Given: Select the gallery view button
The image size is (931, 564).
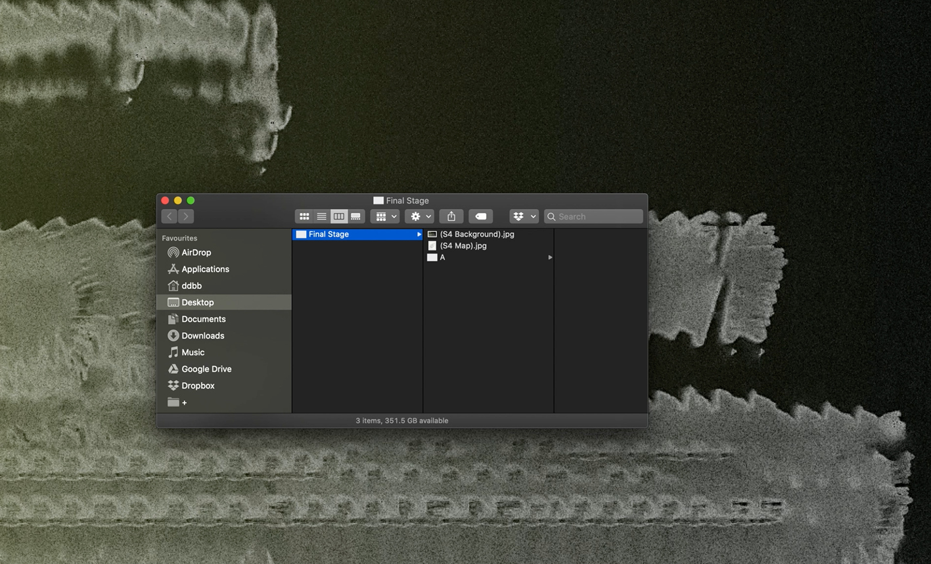Looking at the screenshot, I should coord(355,216).
